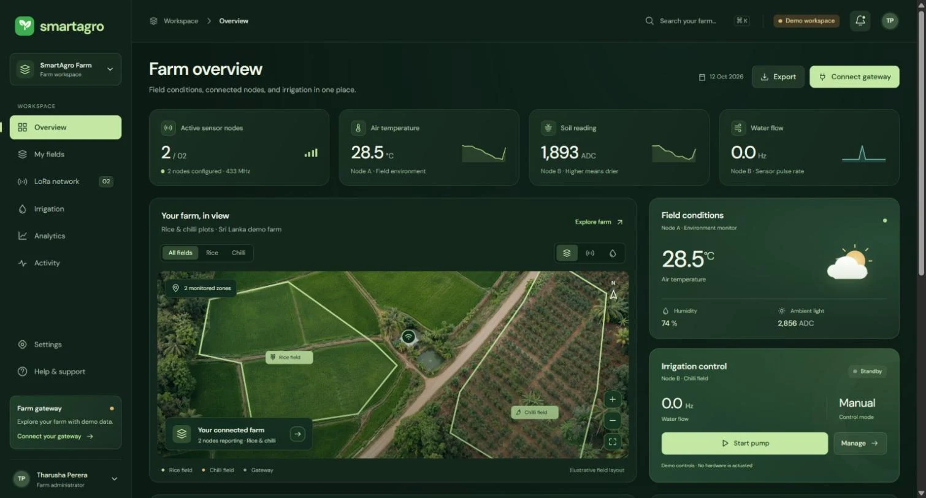
Task: Click the weather cloud-sun icon
Action: click(x=849, y=262)
